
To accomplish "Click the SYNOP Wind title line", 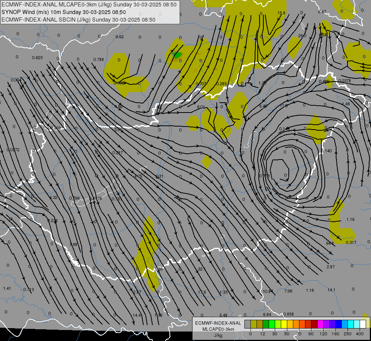I will 63,12.
